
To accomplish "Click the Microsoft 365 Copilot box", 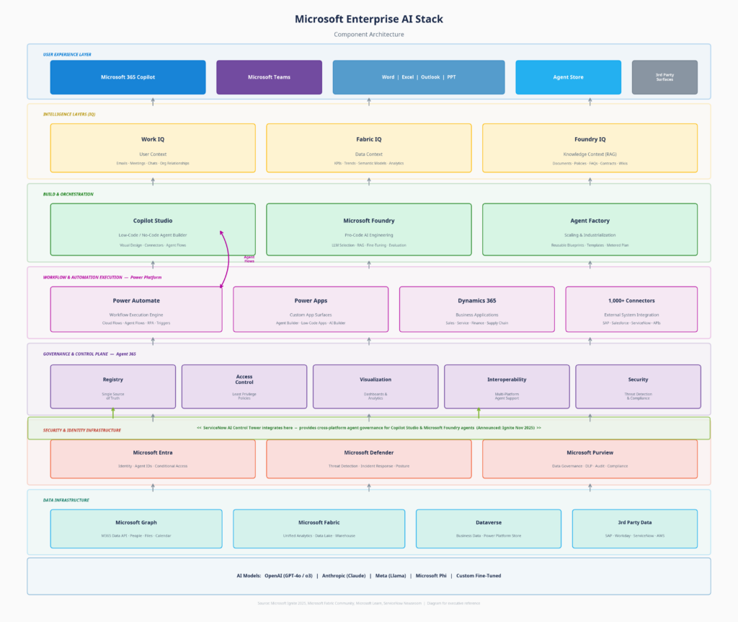I will [x=128, y=77].
